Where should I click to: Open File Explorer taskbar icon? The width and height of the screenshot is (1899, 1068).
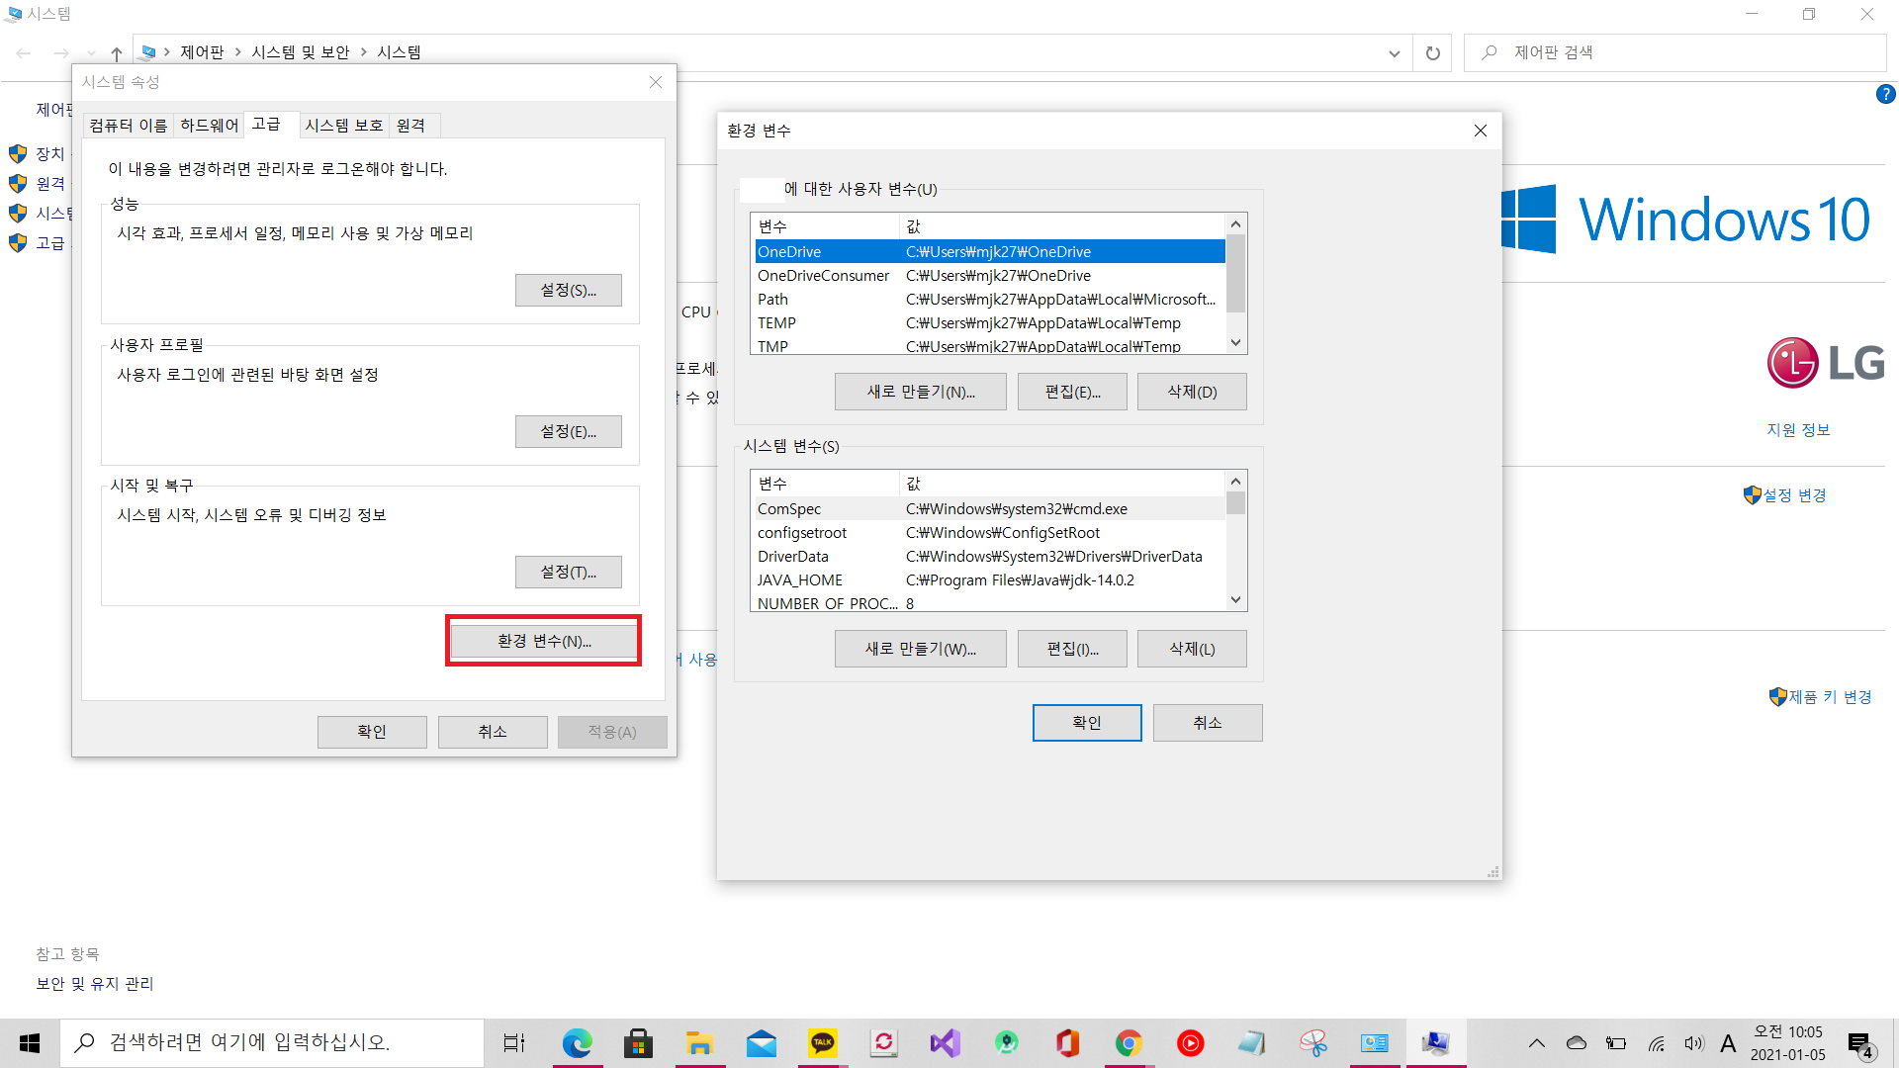click(699, 1042)
